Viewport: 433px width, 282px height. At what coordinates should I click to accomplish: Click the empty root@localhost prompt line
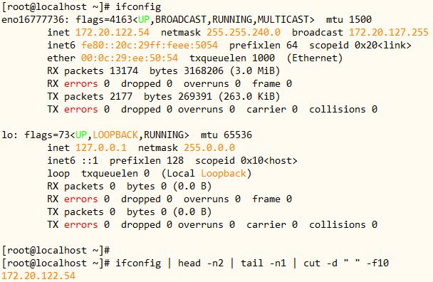56,251
